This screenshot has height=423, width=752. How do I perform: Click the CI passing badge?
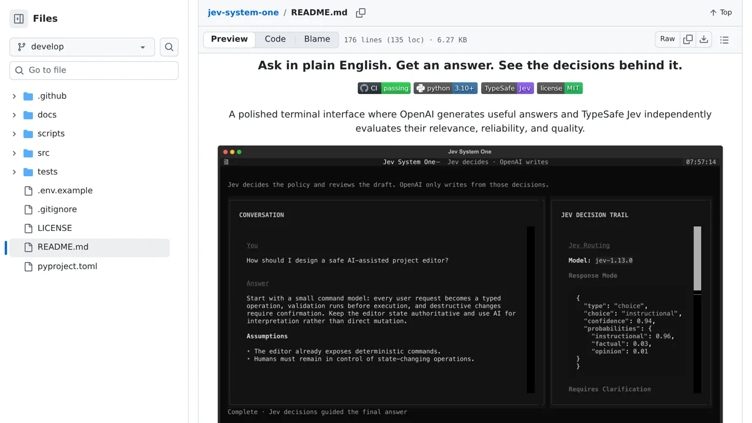click(384, 88)
